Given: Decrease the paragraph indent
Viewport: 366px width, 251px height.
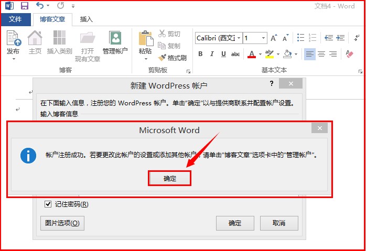Looking at the screenshot, I should click(329, 37).
